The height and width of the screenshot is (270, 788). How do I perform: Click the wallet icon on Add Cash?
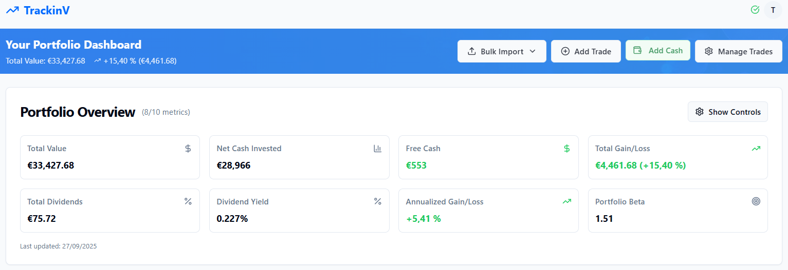pyautogui.click(x=637, y=50)
